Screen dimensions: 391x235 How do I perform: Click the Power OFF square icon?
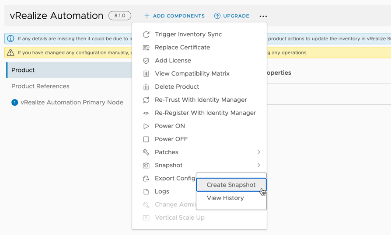pyautogui.click(x=146, y=139)
